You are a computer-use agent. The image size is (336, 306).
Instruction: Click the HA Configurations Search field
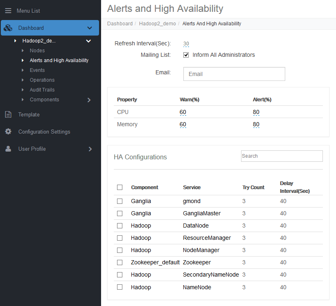tap(282, 156)
